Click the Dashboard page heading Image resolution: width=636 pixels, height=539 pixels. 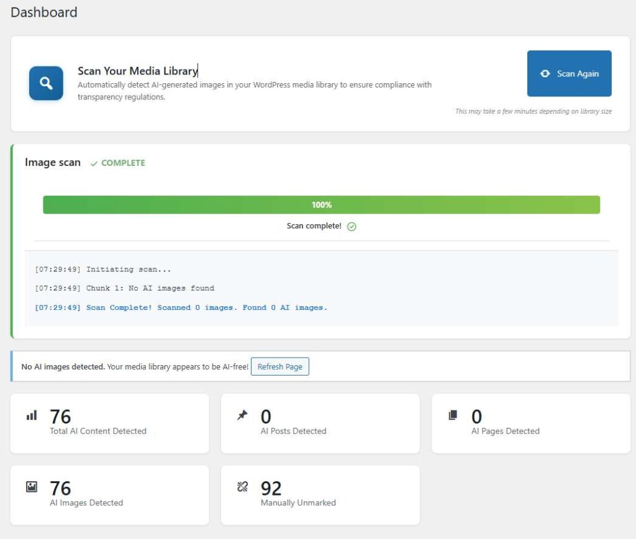click(x=44, y=12)
